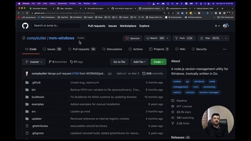Sponsor this repository
This screenshot has width=251, height=141.
[133, 38]
